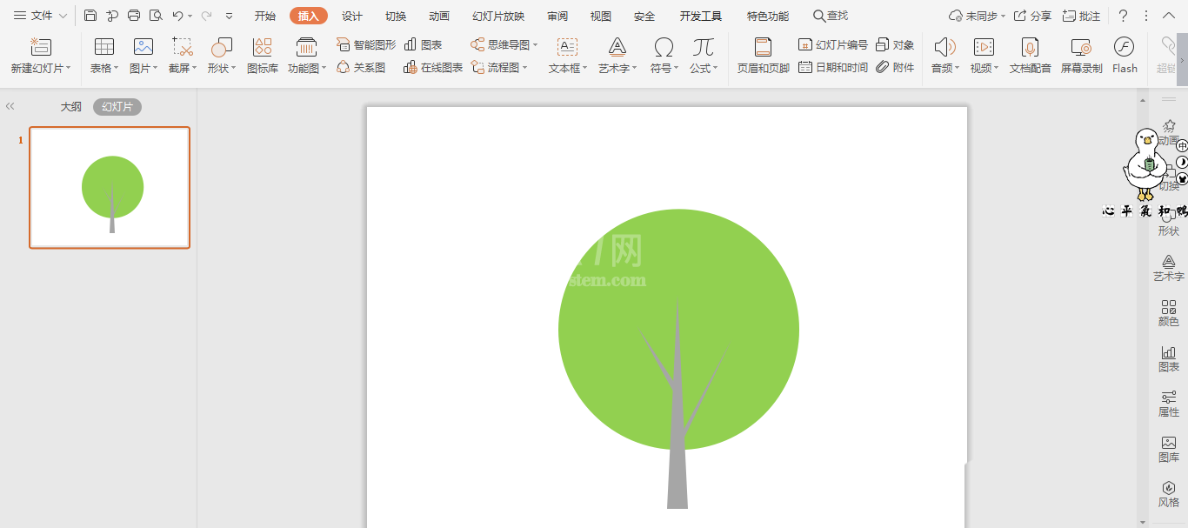Click the 分享 share button

(x=1032, y=16)
